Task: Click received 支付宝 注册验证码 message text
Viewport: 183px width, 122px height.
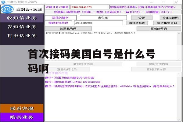Action: point(90,33)
